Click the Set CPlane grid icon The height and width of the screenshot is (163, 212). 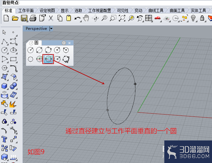[x=167, y=19]
